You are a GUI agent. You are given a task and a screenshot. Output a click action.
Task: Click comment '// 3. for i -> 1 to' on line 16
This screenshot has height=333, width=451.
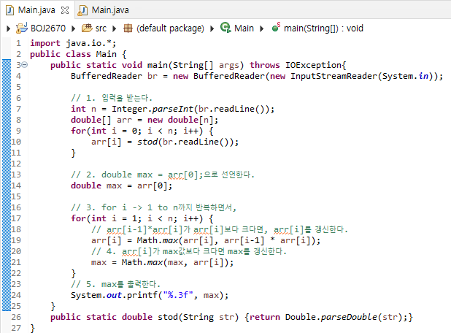[120, 207]
